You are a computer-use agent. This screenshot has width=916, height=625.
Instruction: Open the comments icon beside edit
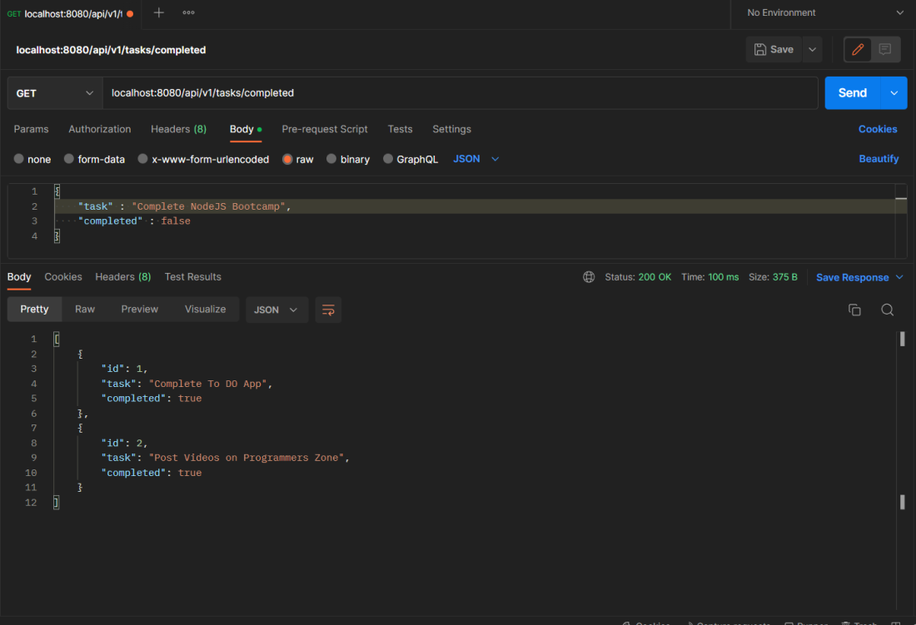coord(885,50)
